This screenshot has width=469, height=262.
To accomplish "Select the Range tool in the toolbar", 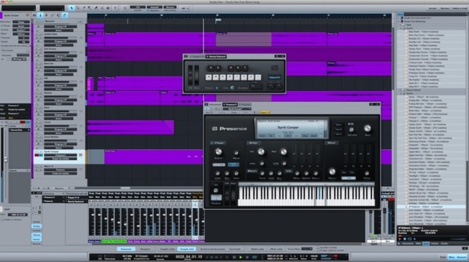I will 78,8.
